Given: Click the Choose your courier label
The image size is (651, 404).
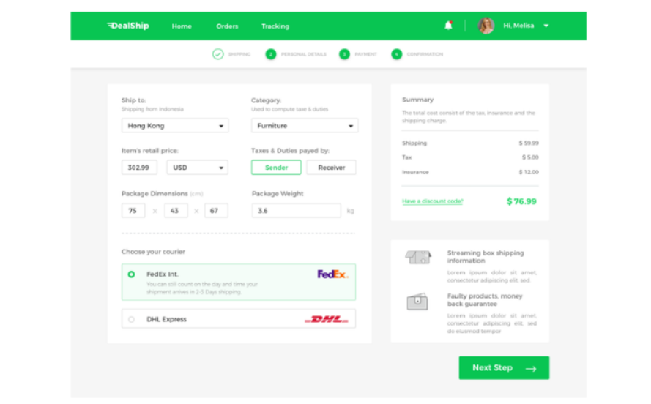Looking at the screenshot, I should pos(153,252).
